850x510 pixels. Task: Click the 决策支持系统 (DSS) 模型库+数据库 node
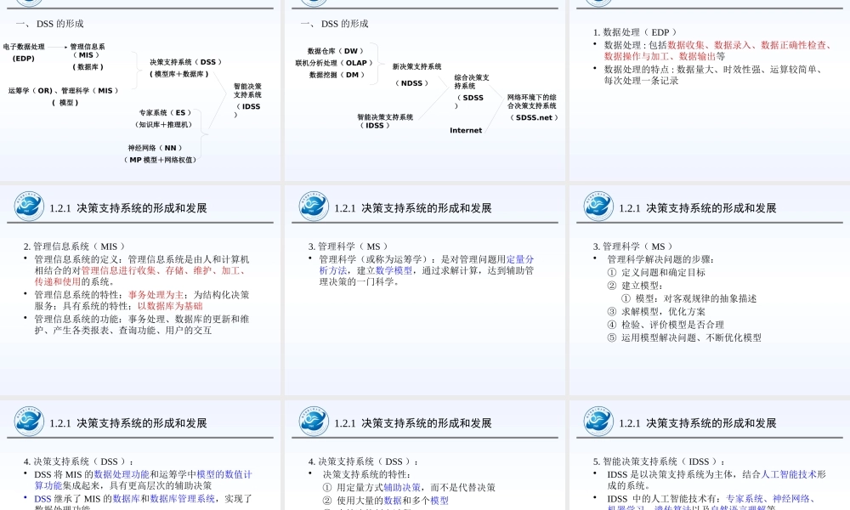[x=184, y=68]
